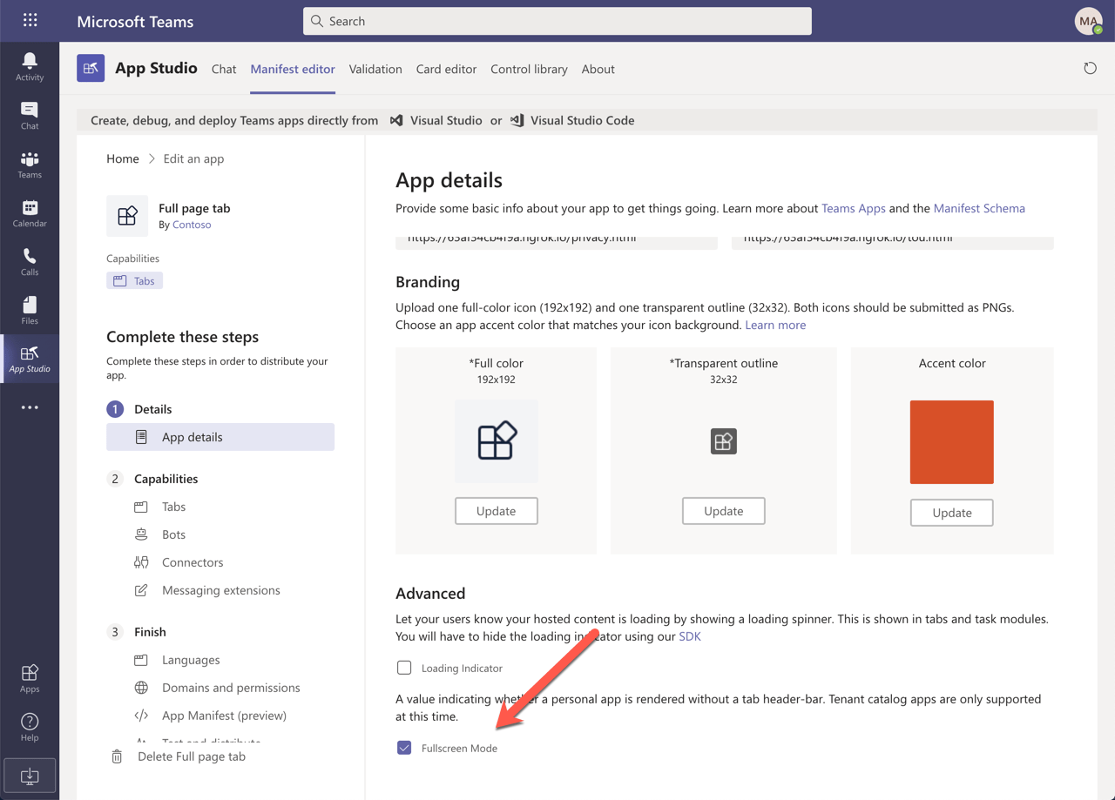Open the Validation tab

(375, 69)
